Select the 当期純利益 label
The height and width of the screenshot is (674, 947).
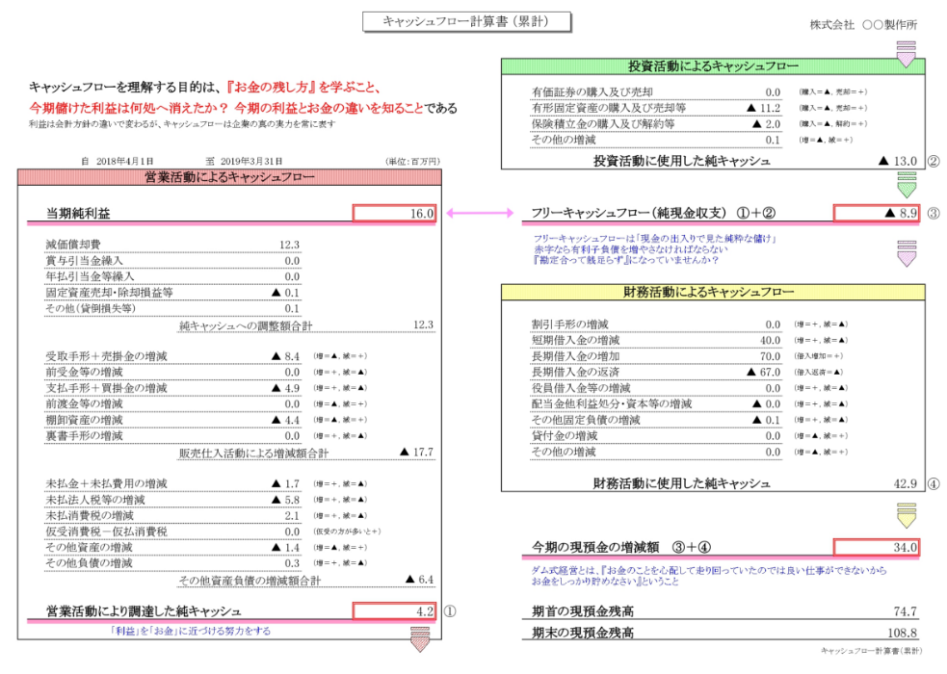78,214
